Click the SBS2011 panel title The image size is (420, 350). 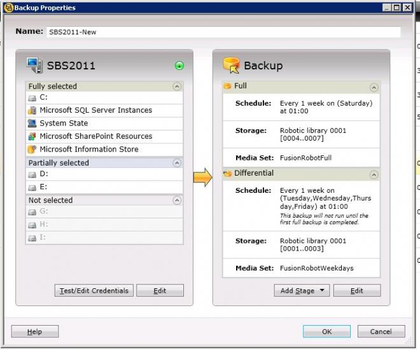pos(71,66)
